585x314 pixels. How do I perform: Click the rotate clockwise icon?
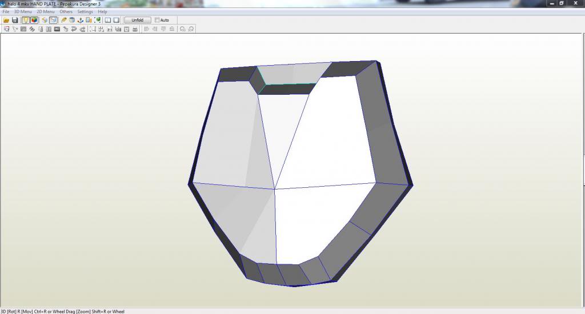pyautogui.click(x=191, y=29)
